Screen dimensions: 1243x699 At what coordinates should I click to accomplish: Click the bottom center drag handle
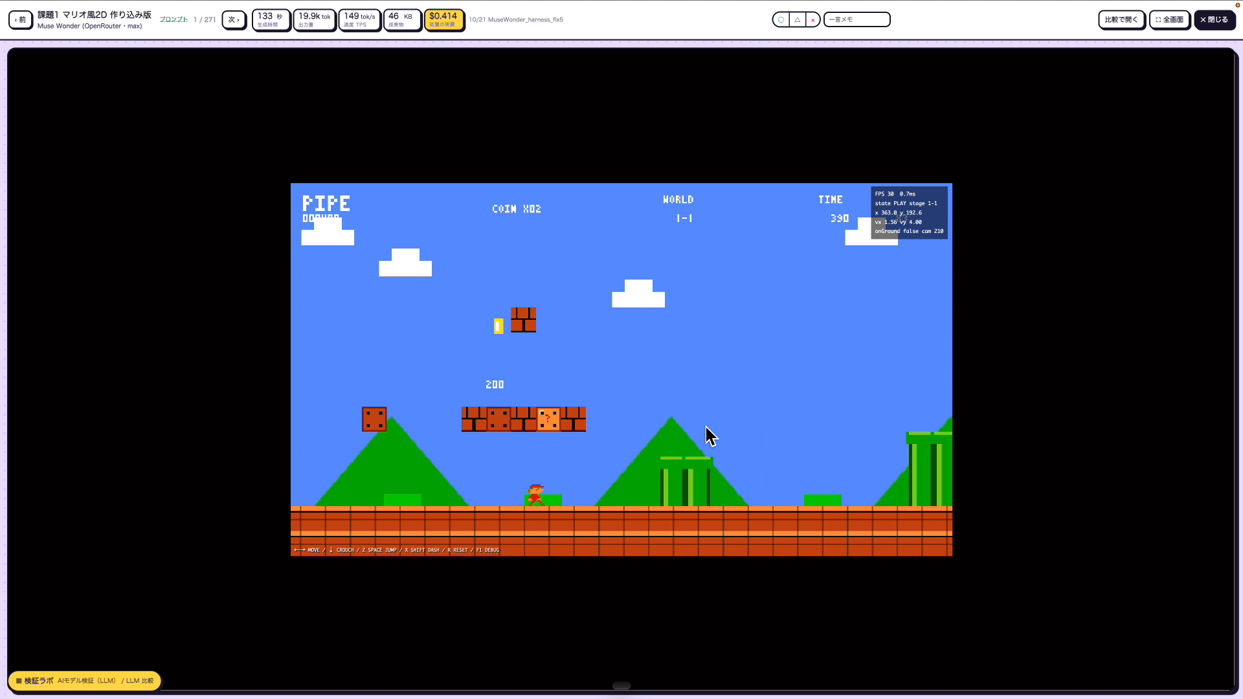621,685
